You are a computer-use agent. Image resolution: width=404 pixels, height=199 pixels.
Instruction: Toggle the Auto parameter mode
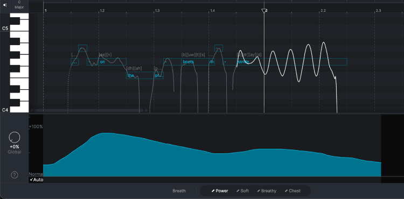pos(36,180)
